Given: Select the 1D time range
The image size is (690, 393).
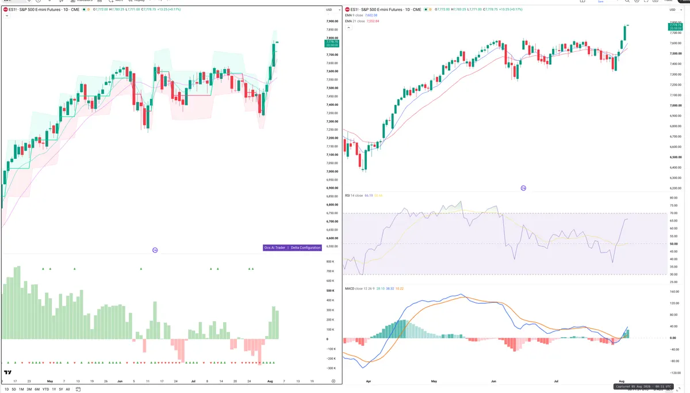Looking at the screenshot, I should coord(7,390).
